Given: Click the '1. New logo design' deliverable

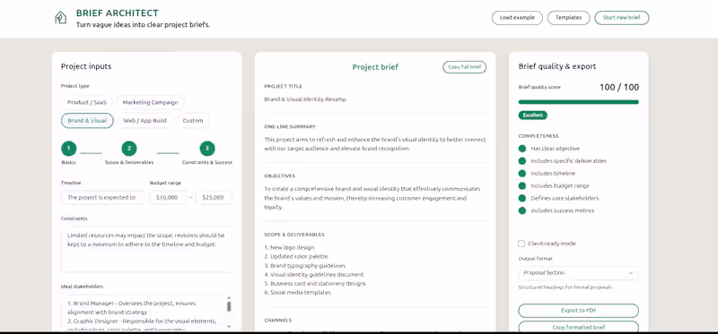Looking at the screenshot, I should click(x=289, y=247).
